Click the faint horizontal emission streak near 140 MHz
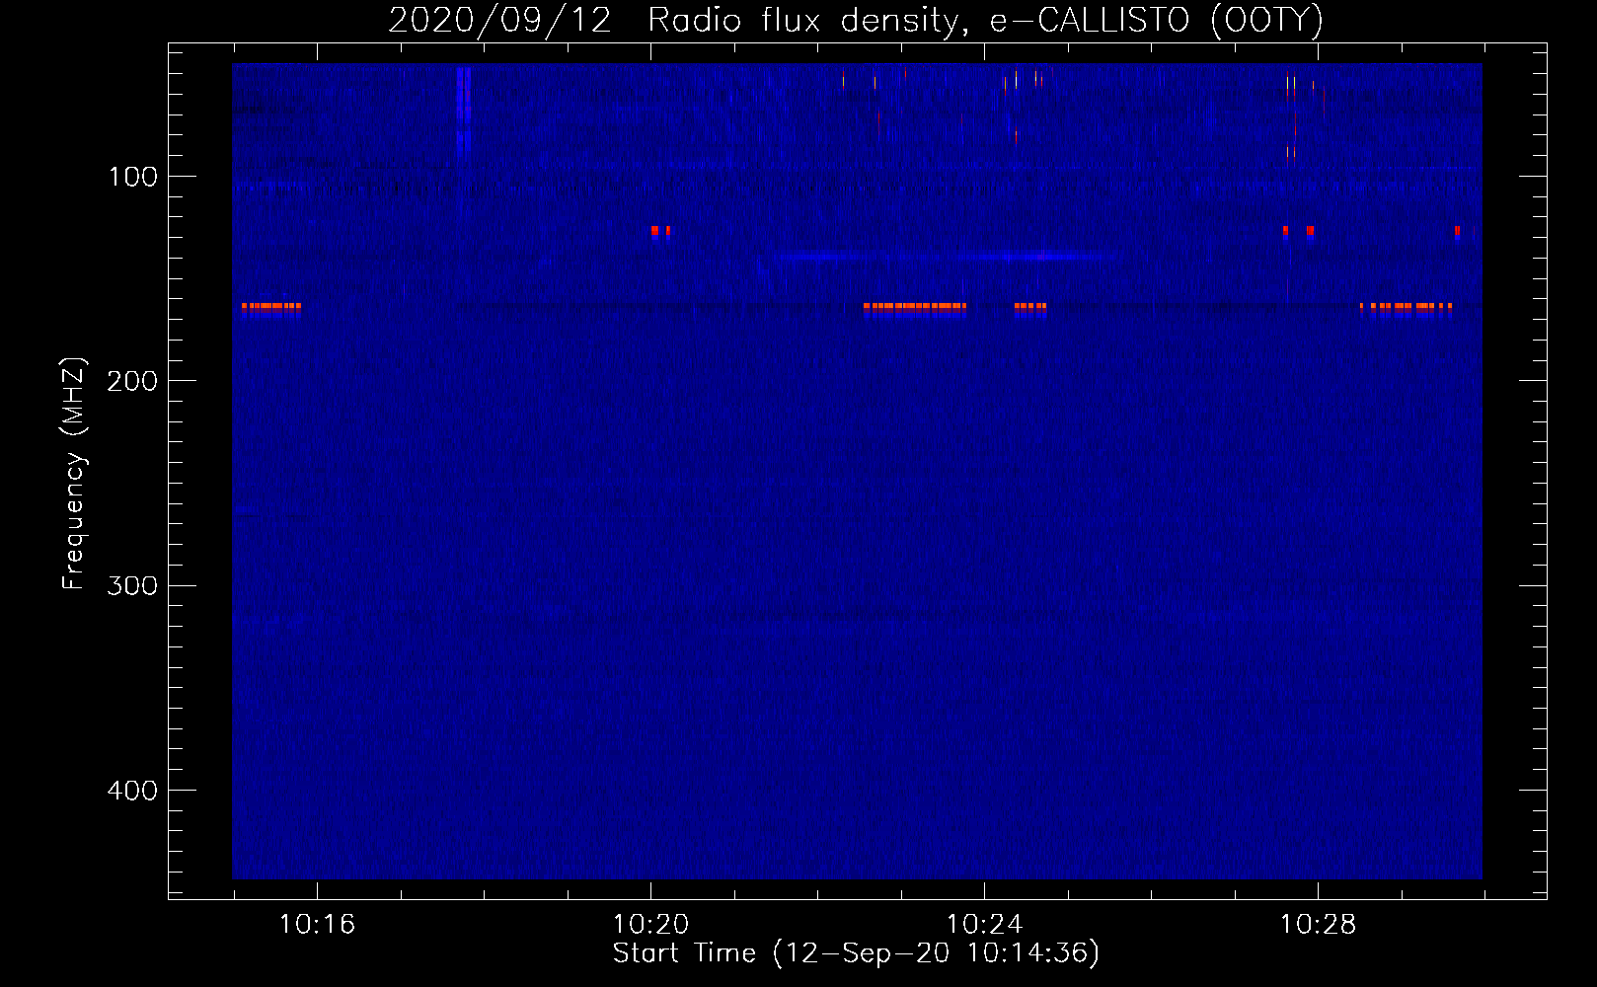1597x987 pixels. tap(948, 257)
